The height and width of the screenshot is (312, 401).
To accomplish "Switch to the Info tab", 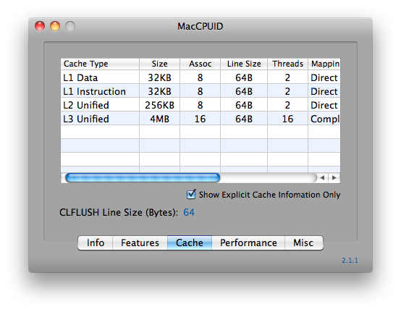I will tap(95, 243).
